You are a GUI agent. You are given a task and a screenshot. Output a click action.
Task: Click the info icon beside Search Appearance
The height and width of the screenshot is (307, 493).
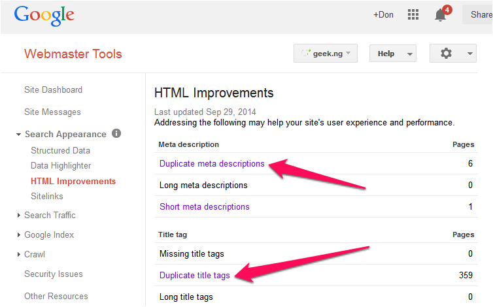116,133
